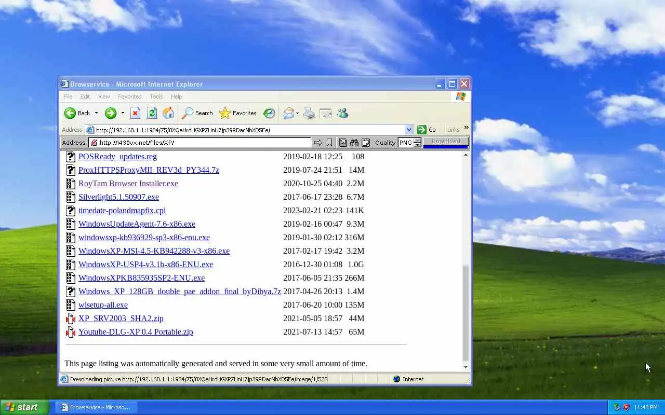Open the View menu
The height and width of the screenshot is (415, 665).
[104, 96]
